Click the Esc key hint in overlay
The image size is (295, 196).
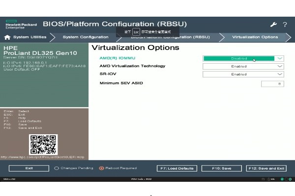click(x=136, y=32)
